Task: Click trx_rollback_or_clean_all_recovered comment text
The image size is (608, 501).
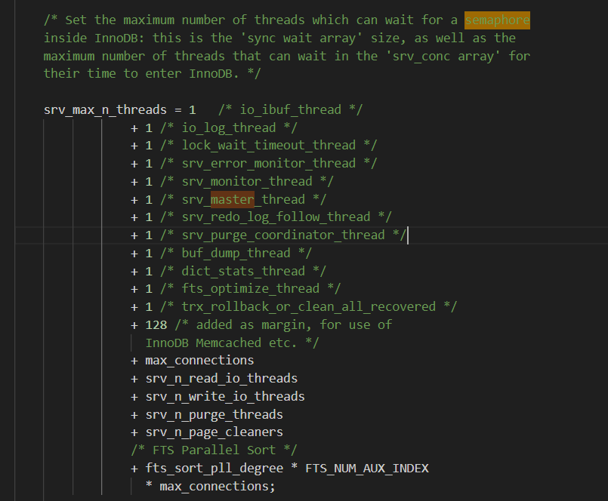Action: [308, 307]
